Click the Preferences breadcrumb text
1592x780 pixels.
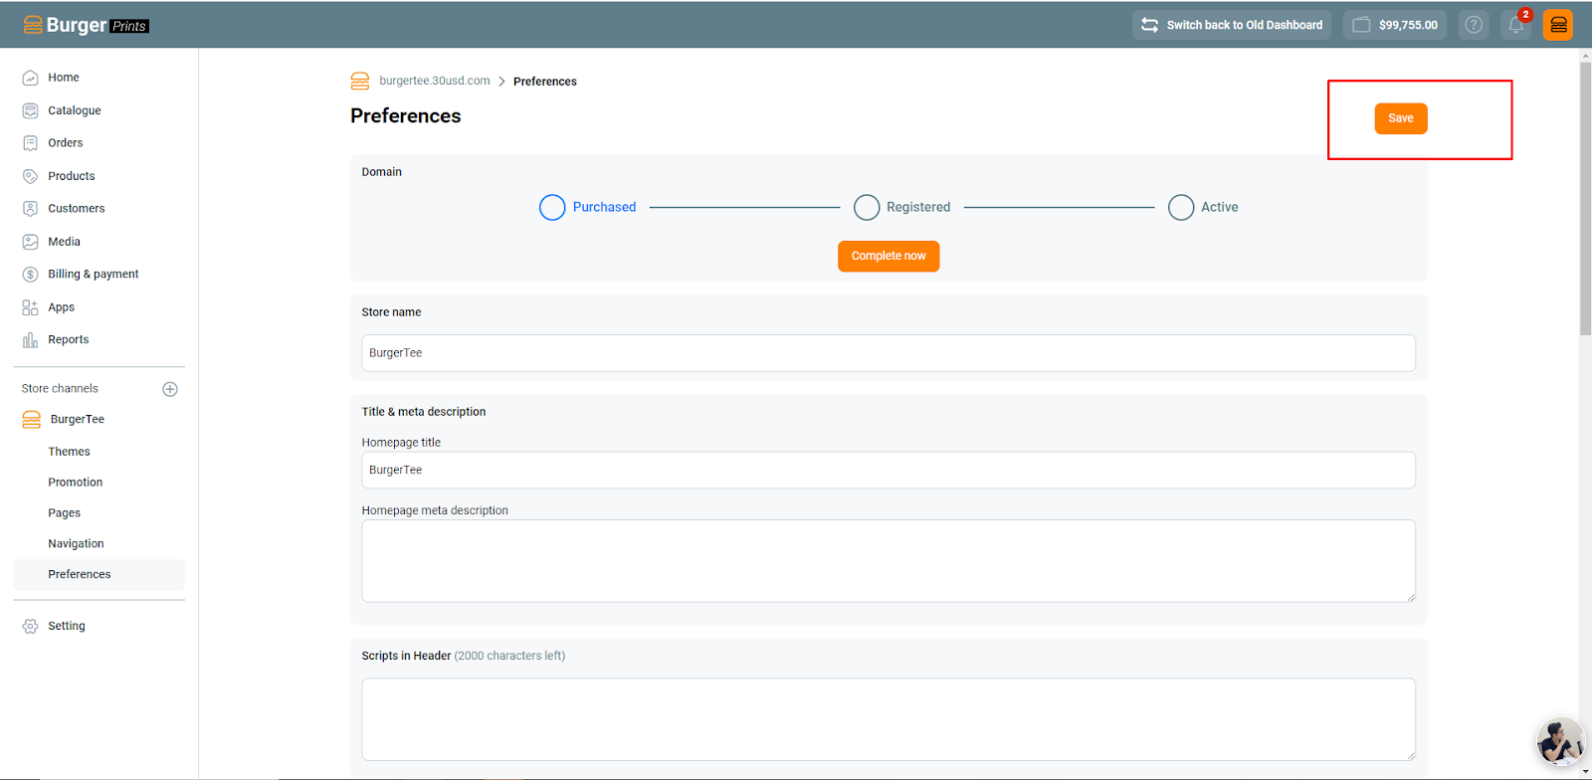(545, 82)
